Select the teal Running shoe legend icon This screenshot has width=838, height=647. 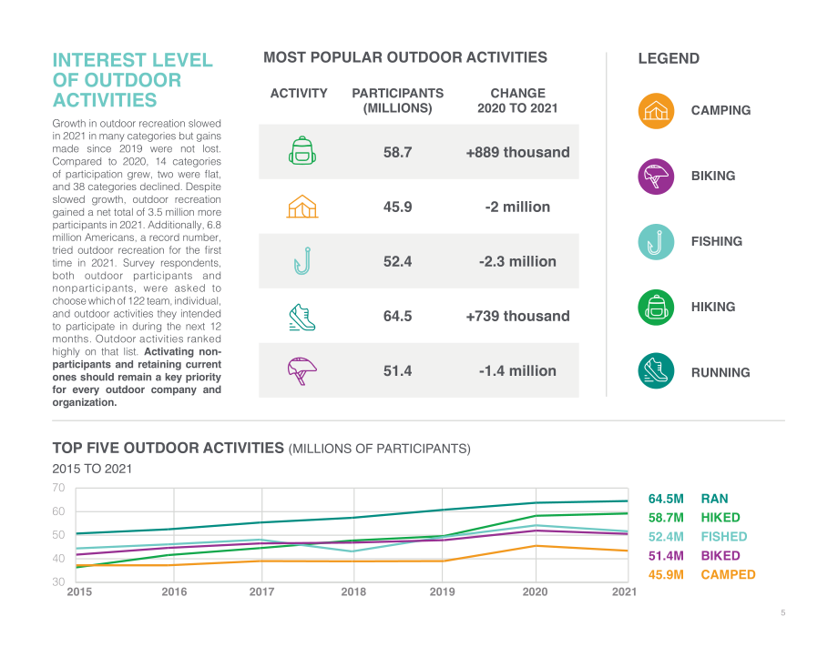pos(656,370)
